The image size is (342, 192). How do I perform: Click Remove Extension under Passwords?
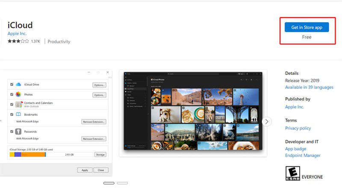point(94,139)
